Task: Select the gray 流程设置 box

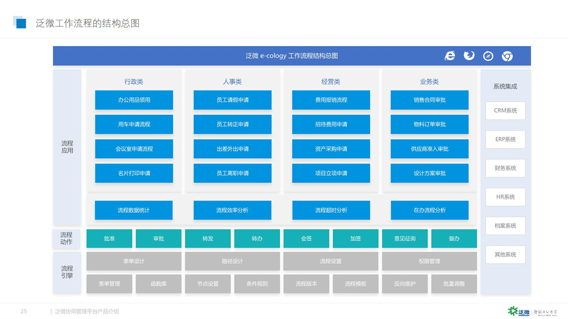Action: (x=331, y=261)
